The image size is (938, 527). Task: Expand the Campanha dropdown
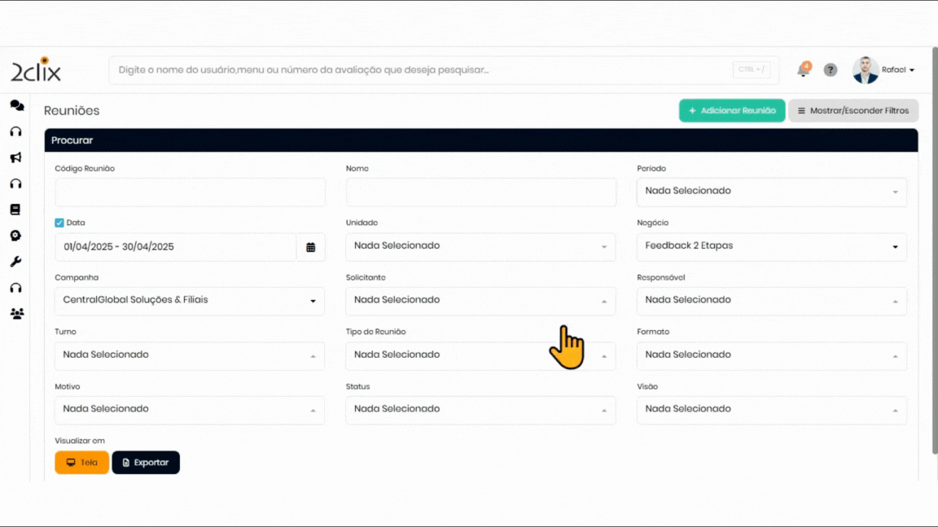click(189, 301)
